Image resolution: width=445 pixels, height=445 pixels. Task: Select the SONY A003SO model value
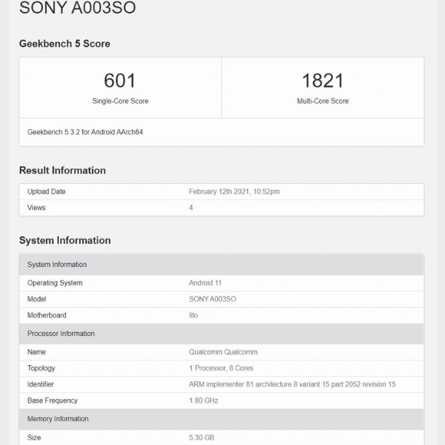212,299
